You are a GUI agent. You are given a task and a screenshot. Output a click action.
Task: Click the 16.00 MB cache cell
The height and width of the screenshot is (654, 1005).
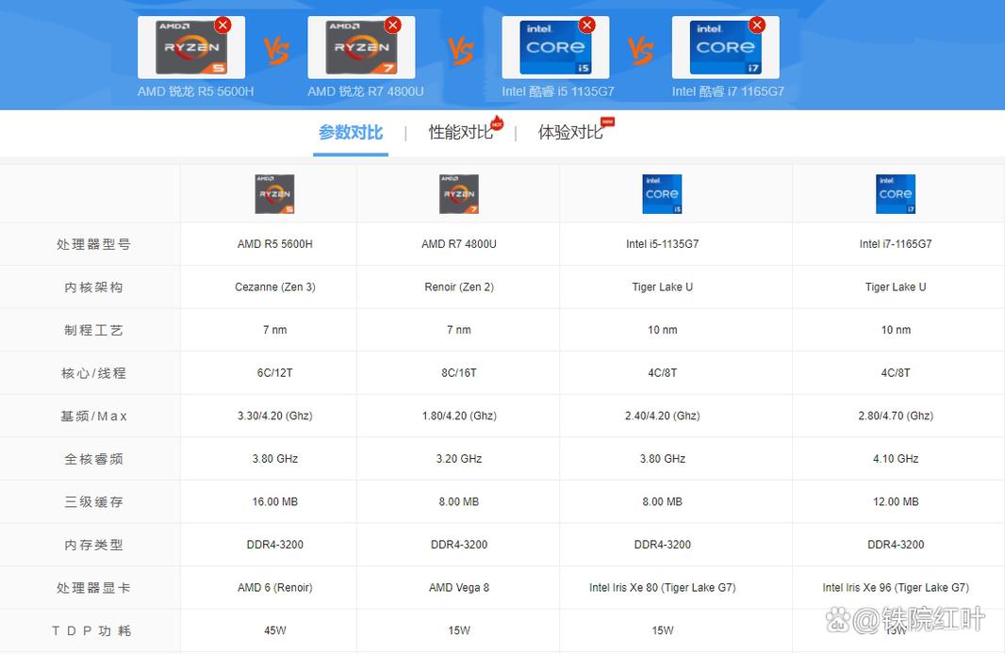[x=275, y=501]
